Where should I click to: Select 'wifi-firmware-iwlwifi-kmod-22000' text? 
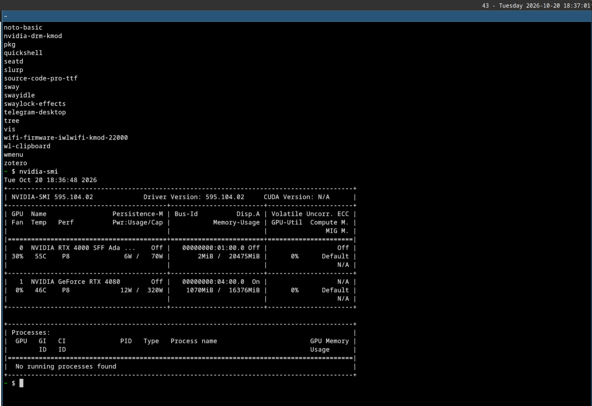pyautogui.click(x=66, y=138)
